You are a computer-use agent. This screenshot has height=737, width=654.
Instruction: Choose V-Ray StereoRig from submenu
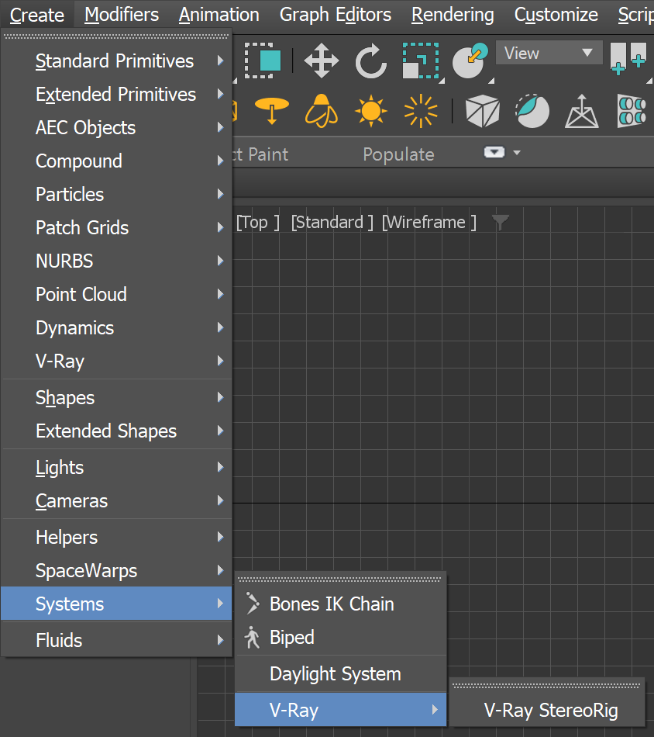pos(551,710)
